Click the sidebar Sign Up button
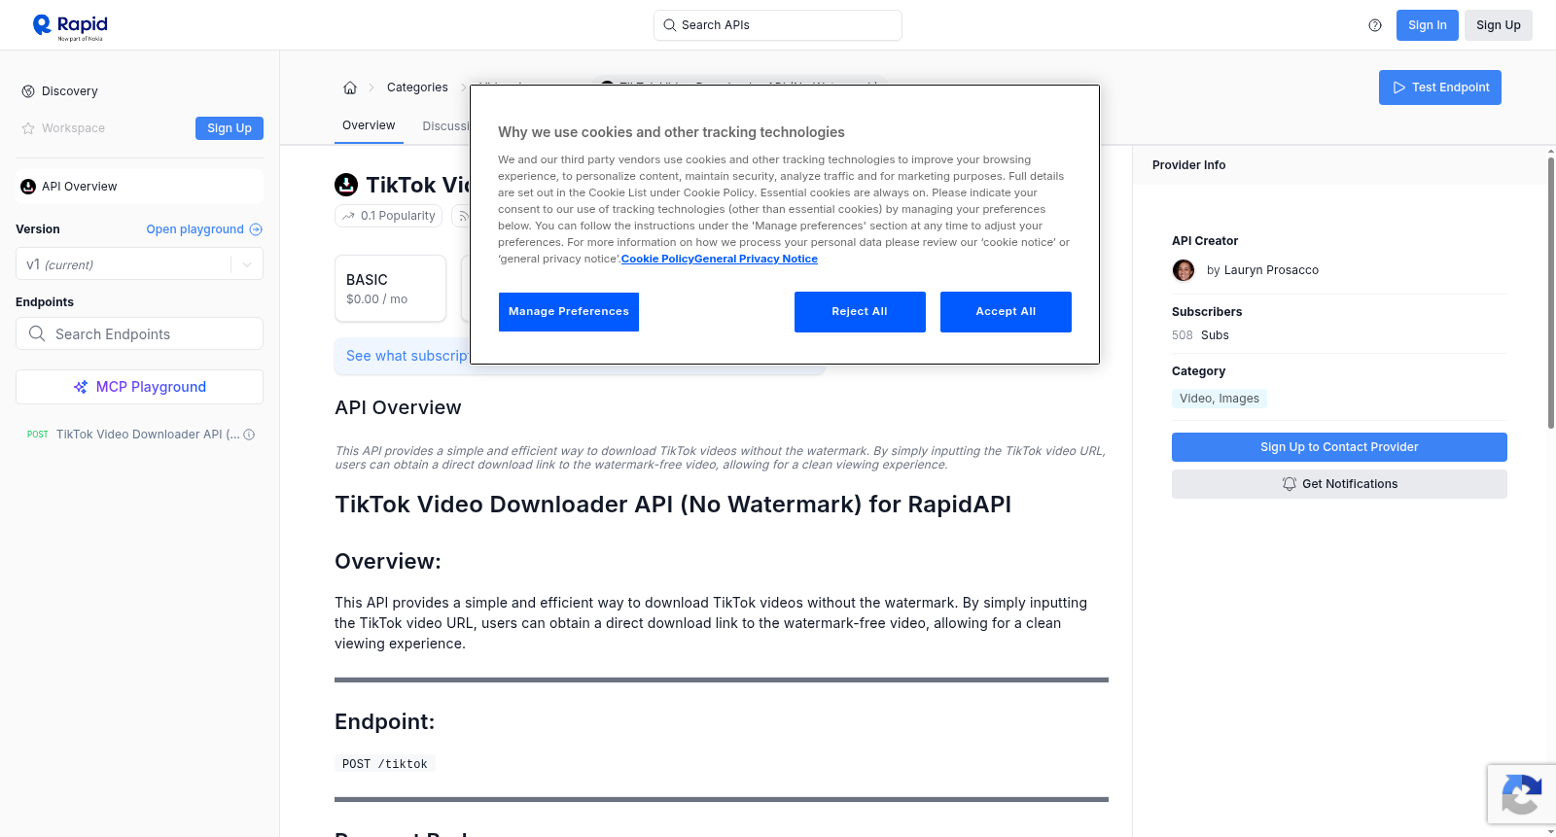 [x=230, y=128]
